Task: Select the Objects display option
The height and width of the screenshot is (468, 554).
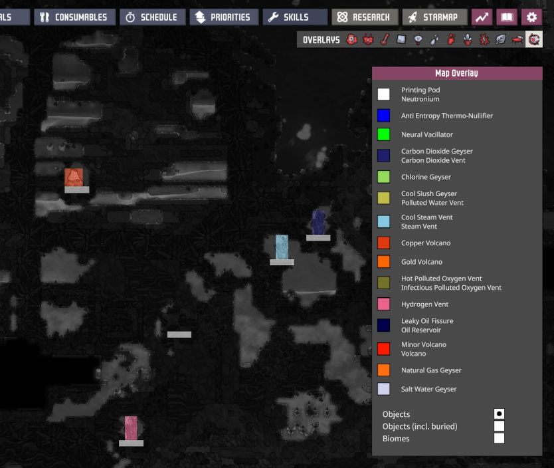Action: [x=499, y=413]
